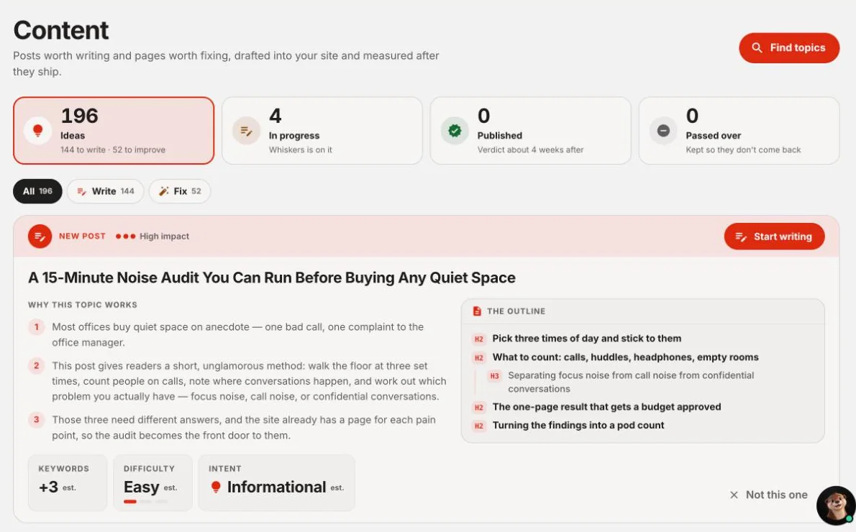Screen dimensions: 856x532
Task: Open the Published card
Action: 531,130
